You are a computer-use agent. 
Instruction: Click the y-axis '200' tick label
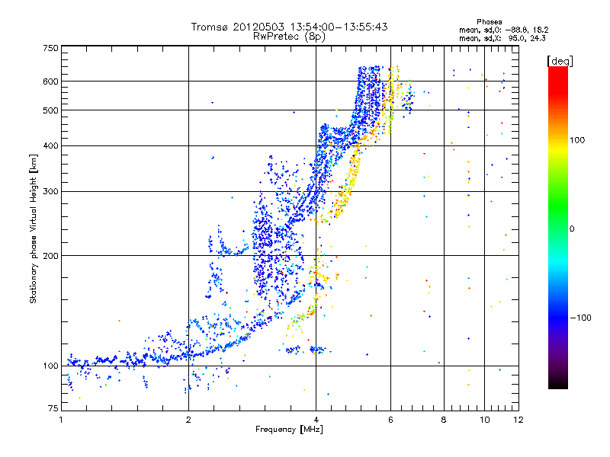(51, 256)
